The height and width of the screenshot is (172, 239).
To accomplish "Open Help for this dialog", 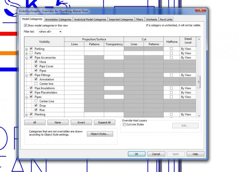I will coord(195,154).
